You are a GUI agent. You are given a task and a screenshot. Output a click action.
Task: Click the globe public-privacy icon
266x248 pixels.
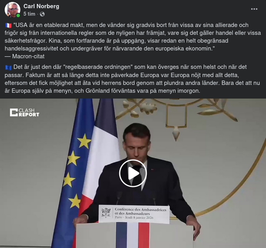coord(42,14)
